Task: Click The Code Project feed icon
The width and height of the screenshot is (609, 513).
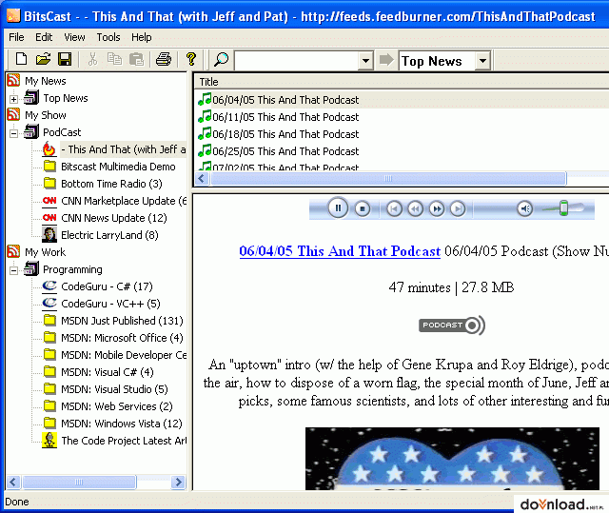Action: point(49,440)
